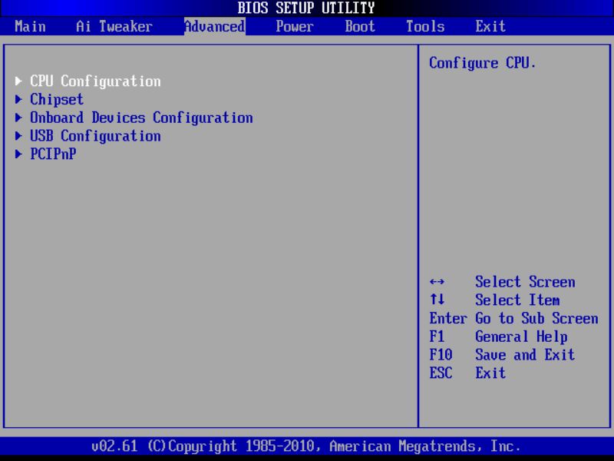Expand the PCIPnP submenu arrow
This screenshot has width=614, height=461.
(18, 154)
